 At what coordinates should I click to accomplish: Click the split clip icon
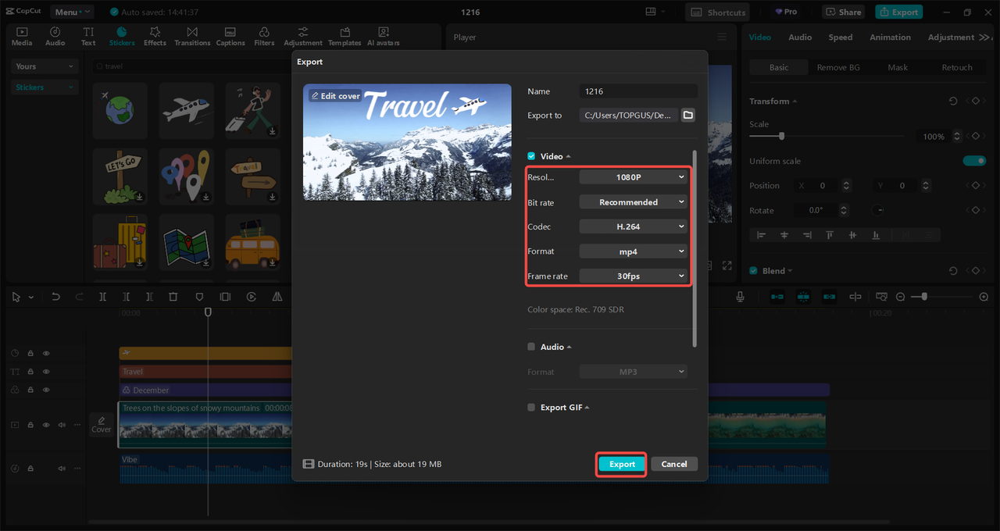click(x=102, y=297)
